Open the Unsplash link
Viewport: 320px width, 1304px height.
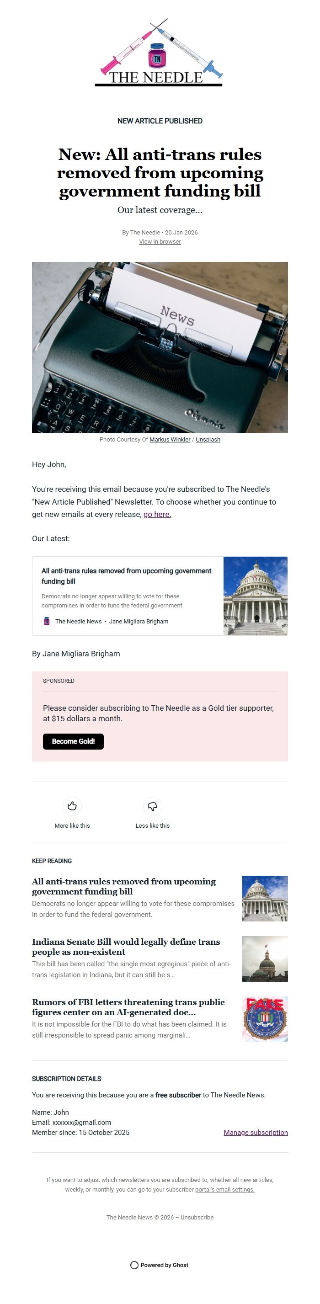pyautogui.click(x=208, y=439)
